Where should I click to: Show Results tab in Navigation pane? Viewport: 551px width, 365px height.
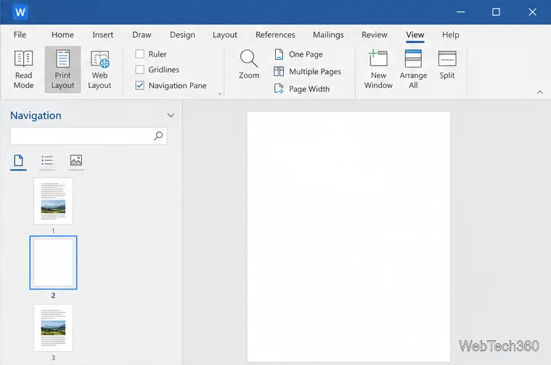(76, 162)
